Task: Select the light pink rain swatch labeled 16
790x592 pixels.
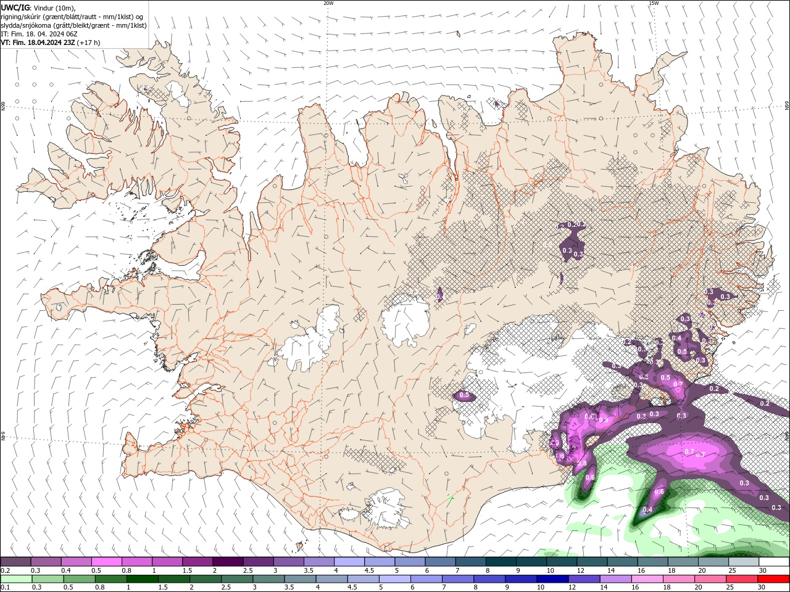Action: (x=647, y=579)
